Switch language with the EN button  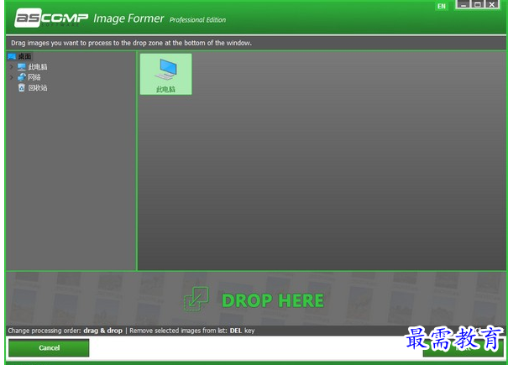pos(442,6)
